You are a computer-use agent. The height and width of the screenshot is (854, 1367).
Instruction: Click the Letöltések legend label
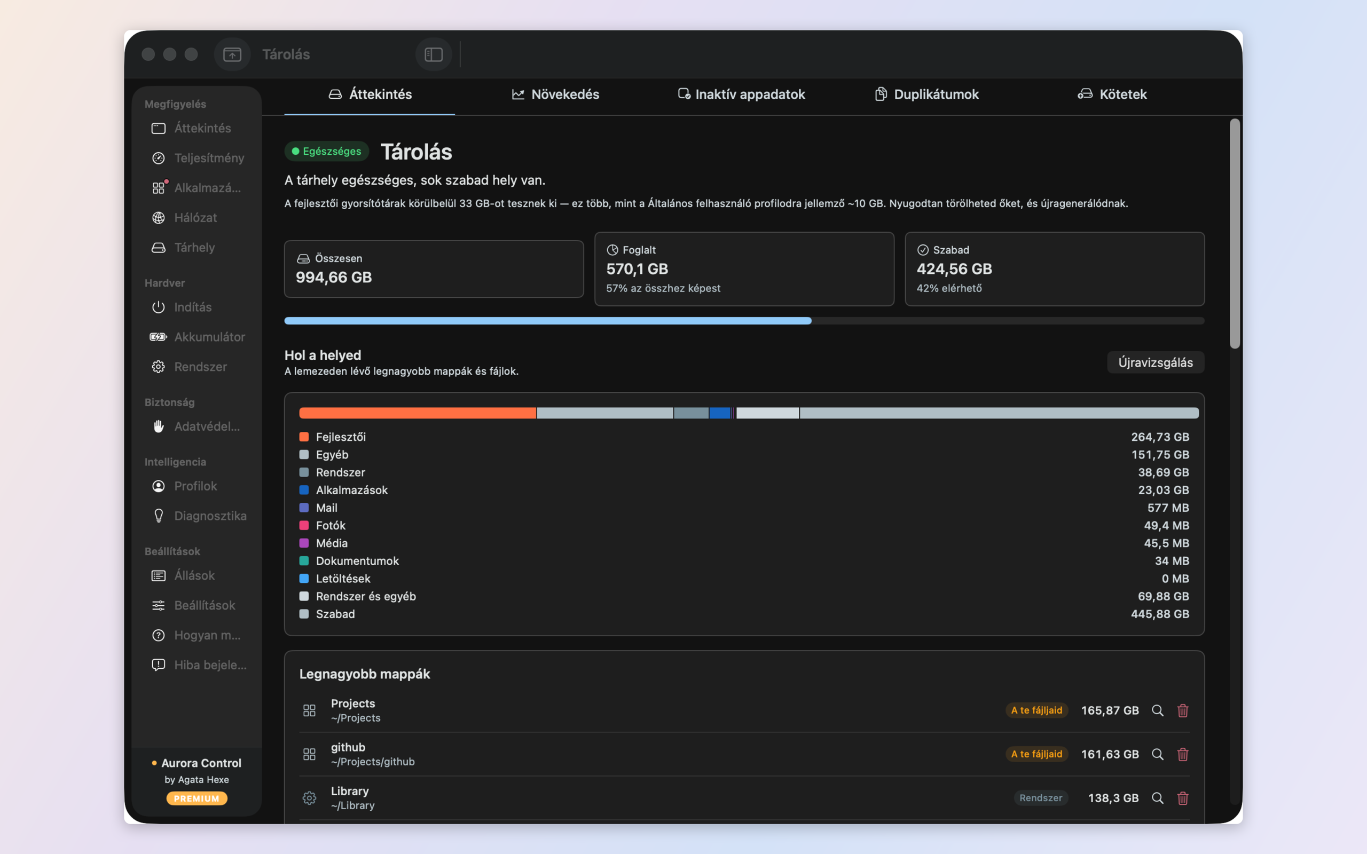point(343,579)
